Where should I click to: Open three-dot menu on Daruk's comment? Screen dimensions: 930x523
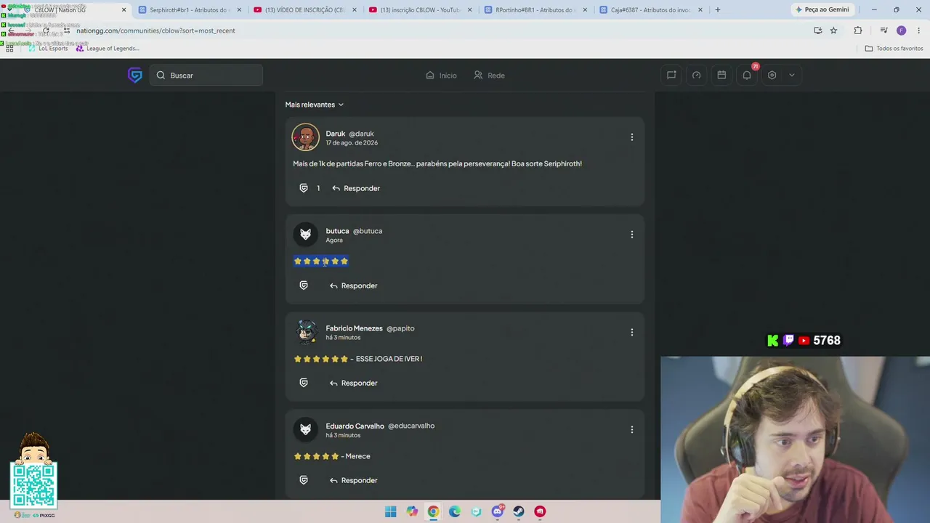631,137
